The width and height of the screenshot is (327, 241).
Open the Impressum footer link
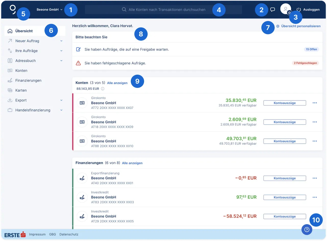coord(37,234)
